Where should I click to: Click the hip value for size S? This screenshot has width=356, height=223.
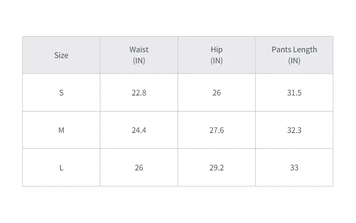217,93
